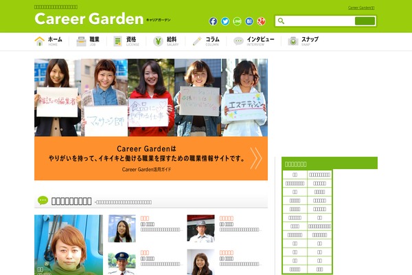Open the 資格 LICENSE menu item

[x=133, y=41]
